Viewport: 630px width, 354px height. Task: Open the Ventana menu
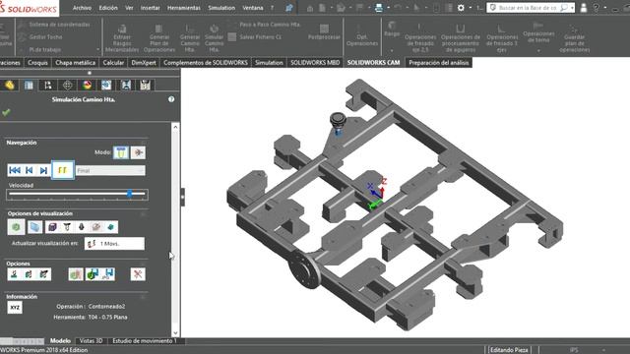coord(253,8)
